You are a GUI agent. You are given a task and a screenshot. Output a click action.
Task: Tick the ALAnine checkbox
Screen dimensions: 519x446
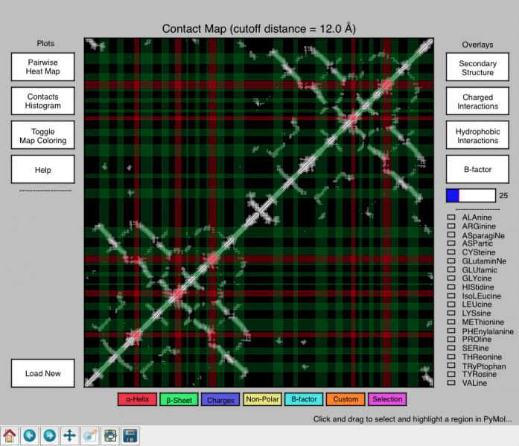coord(450,217)
